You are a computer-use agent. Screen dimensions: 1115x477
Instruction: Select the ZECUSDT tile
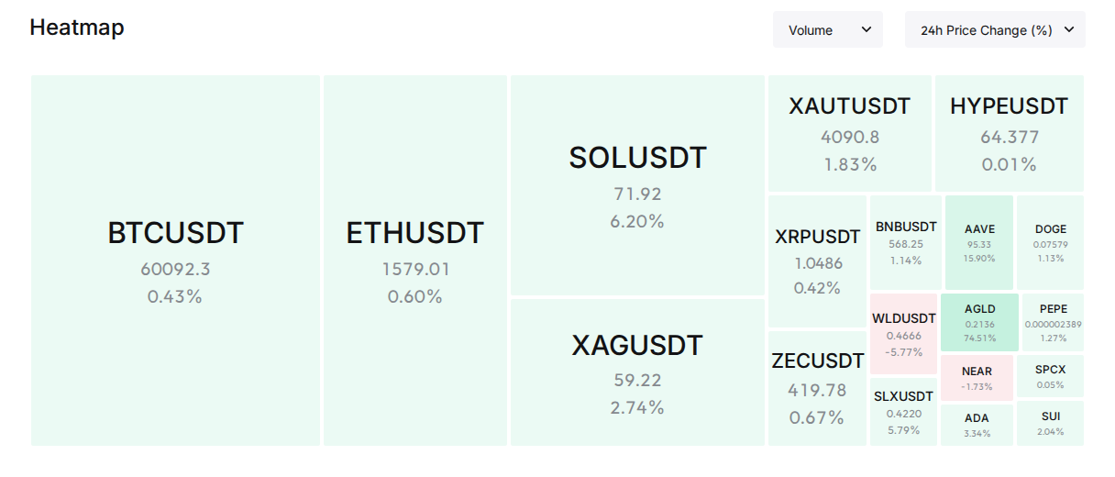click(x=818, y=388)
